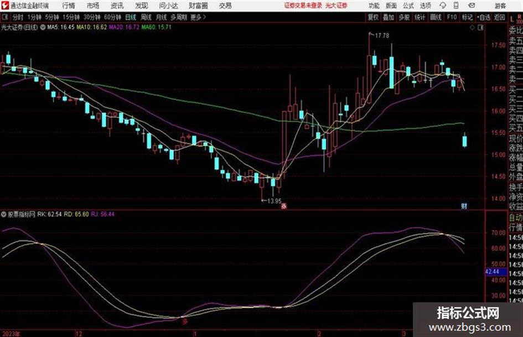Viewport: 523px width, 337px height.
Task: Open the mobile phone icon
Action: (x=456, y=6)
